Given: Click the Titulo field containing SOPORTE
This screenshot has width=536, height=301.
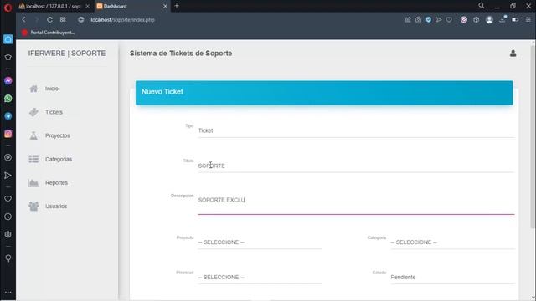Looking at the screenshot, I should pos(356,166).
